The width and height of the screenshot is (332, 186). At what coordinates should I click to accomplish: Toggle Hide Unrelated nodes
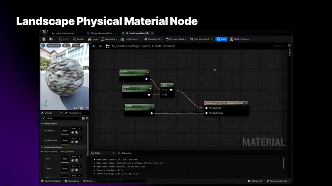[199, 39]
